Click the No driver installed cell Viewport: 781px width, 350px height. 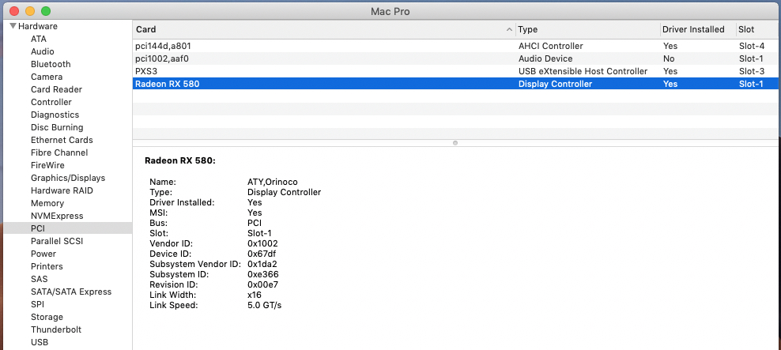coord(669,58)
